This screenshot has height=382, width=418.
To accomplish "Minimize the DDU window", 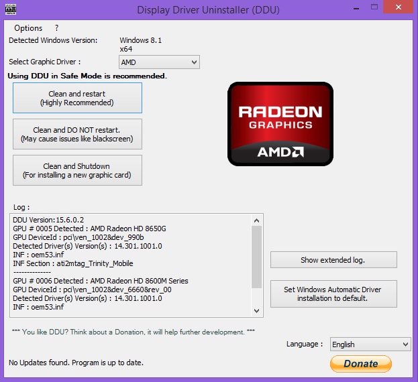I will (x=356, y=8).
